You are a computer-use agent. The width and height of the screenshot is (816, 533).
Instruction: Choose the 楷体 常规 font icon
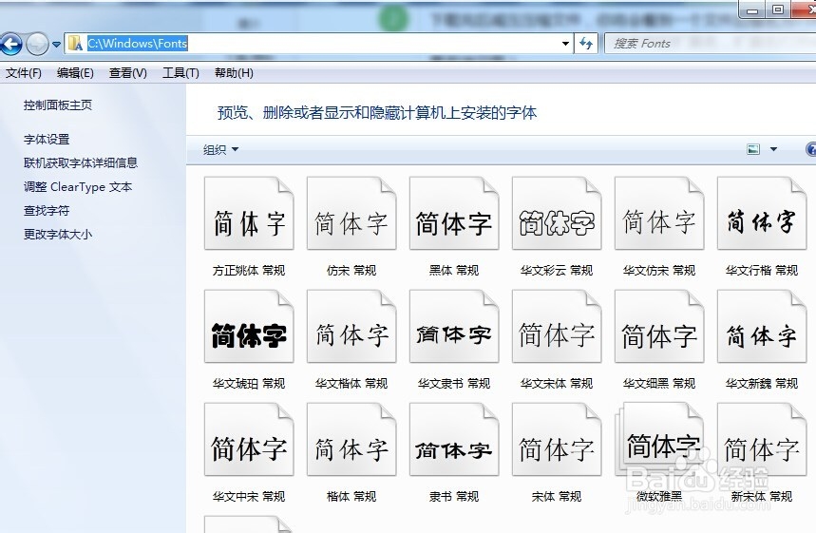pos(351,439)
